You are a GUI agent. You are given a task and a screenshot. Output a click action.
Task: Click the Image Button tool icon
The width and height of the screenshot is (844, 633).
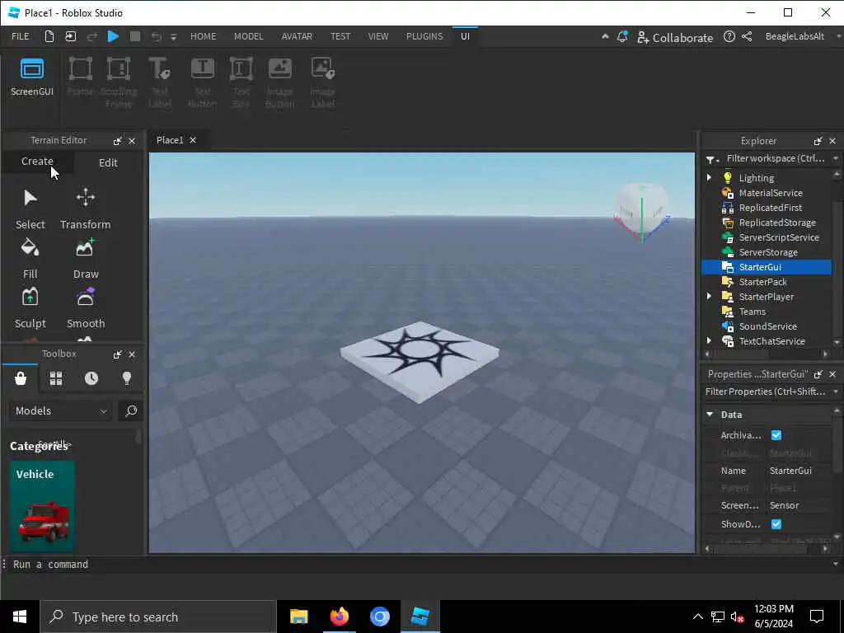(280, 69)
